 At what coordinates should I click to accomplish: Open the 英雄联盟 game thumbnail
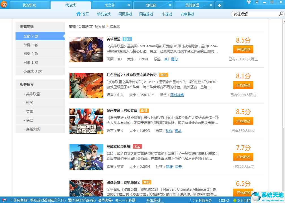click(x=86, y=50)
